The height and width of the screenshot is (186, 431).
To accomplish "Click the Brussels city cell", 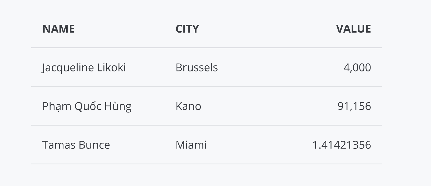I will point(197,68).
